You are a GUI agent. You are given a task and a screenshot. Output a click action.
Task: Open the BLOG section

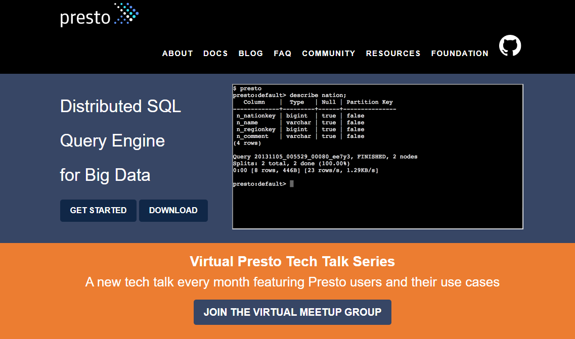point(251,54)
